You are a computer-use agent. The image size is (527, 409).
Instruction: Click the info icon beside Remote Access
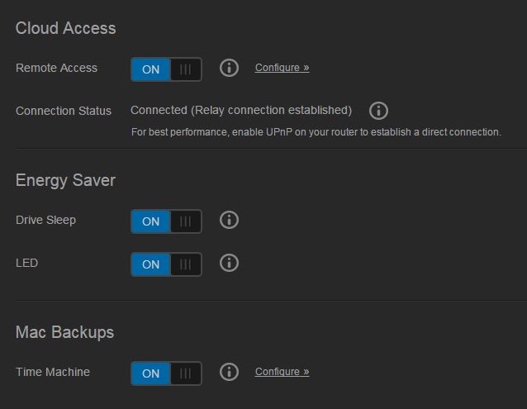pyautogui.click(x=229, y=68)
